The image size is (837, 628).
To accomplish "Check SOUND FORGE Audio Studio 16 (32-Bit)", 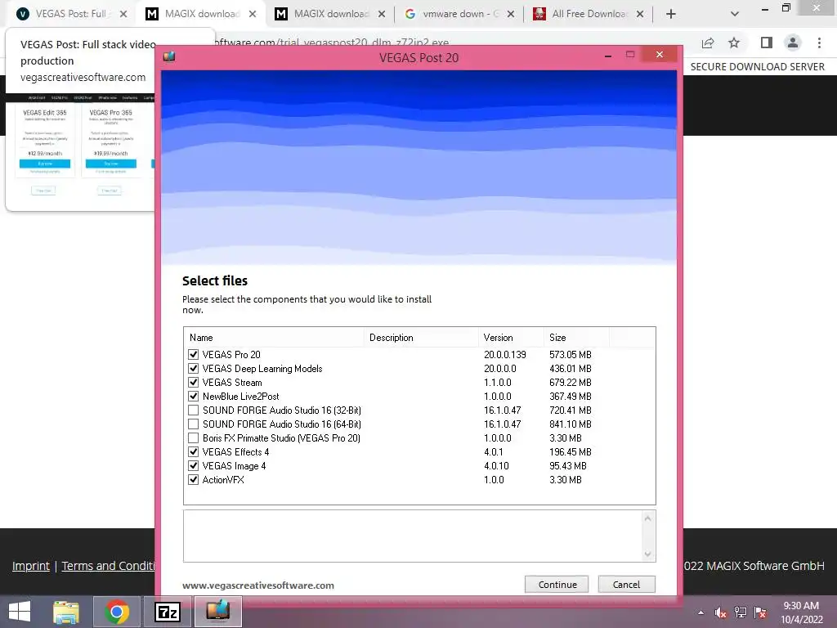I will tap(193, 410).
